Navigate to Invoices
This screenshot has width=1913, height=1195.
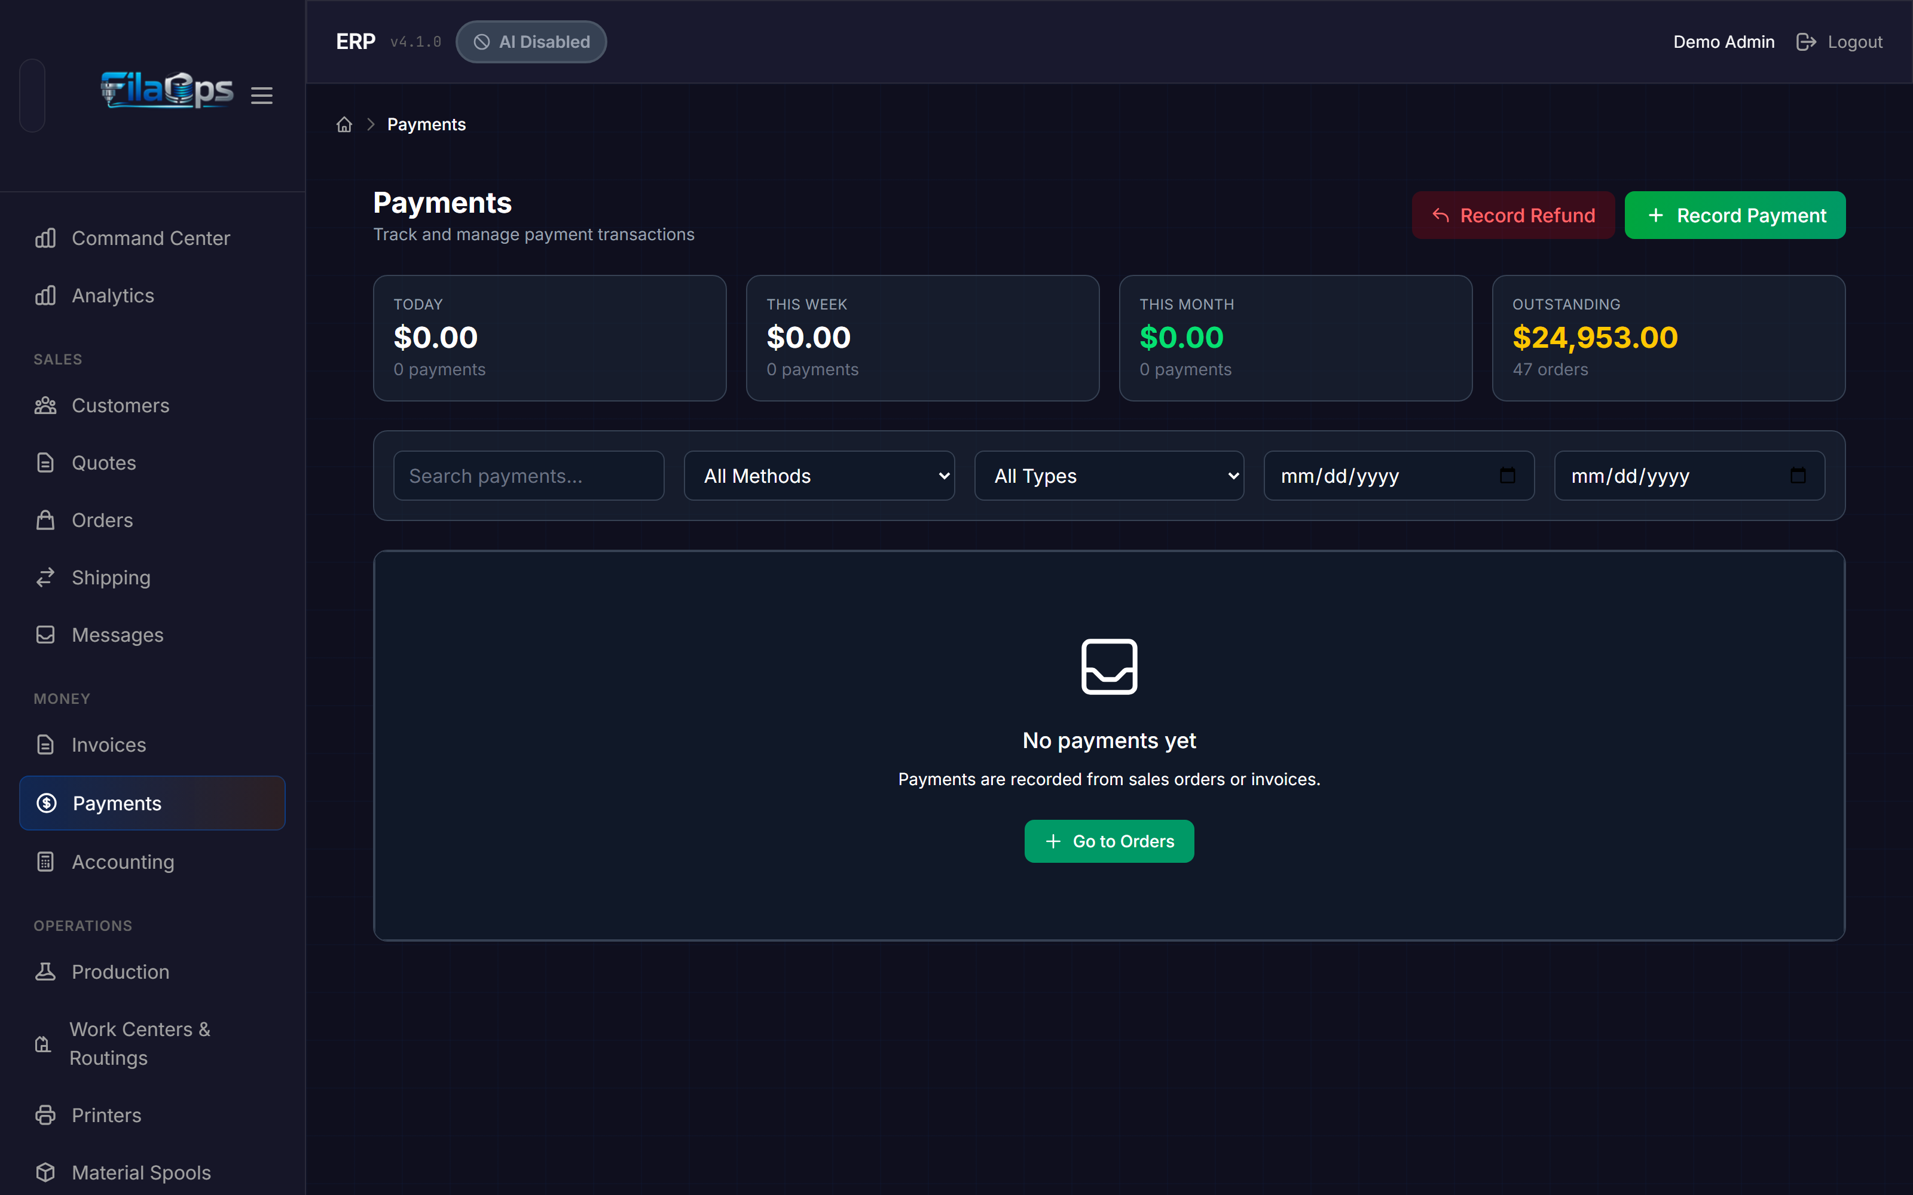152,744
